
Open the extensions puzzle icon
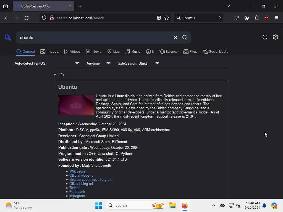point(256,18)
